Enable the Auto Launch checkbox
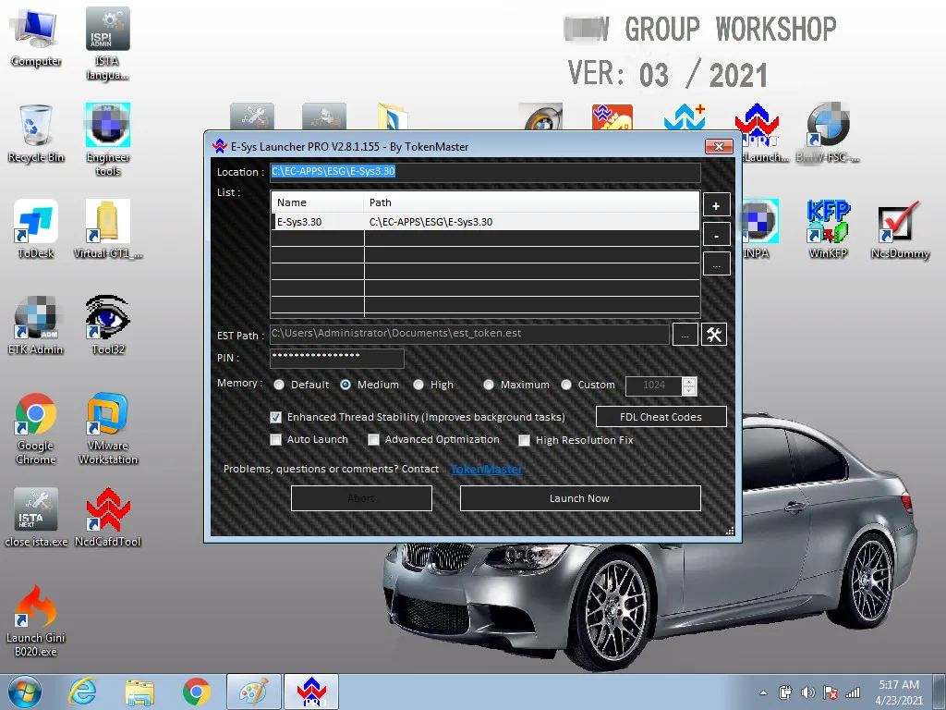 pyautogui.click(x=276, y=440)
